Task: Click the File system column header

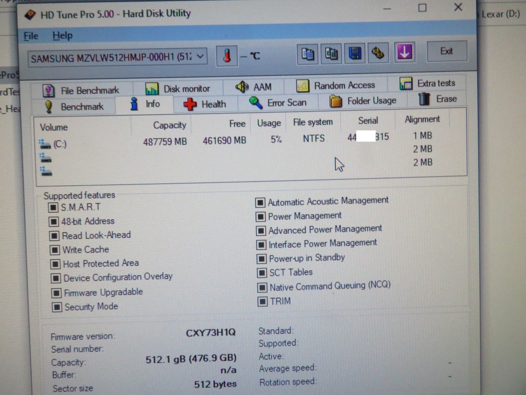Action: [x=313, y=122]
